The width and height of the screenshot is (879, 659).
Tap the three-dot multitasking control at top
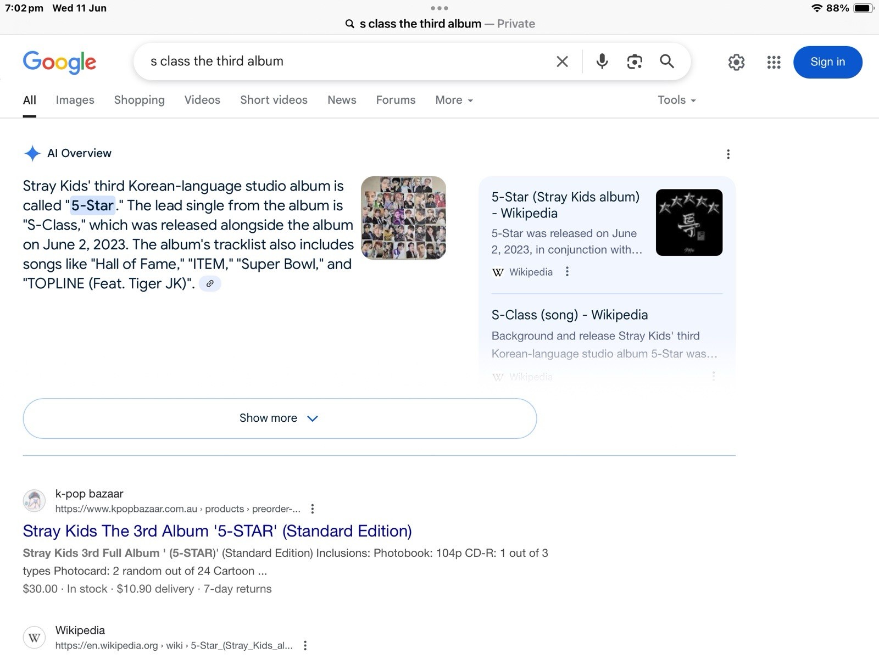coord(439,8)
